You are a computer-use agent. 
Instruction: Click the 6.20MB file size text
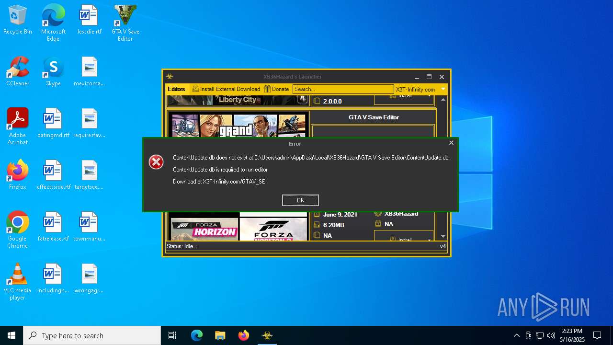pos(334,225)
